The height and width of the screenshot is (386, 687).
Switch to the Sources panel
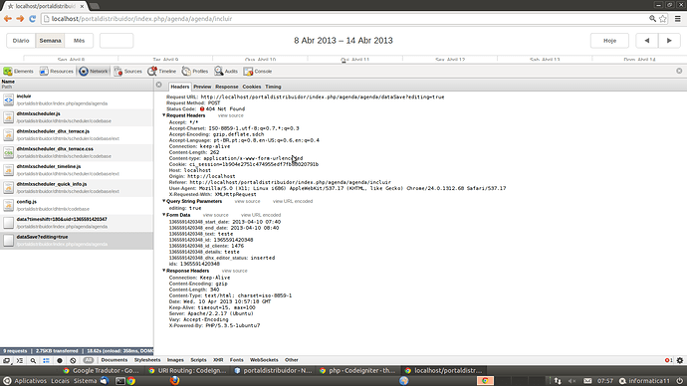click(x=127, y=72)
